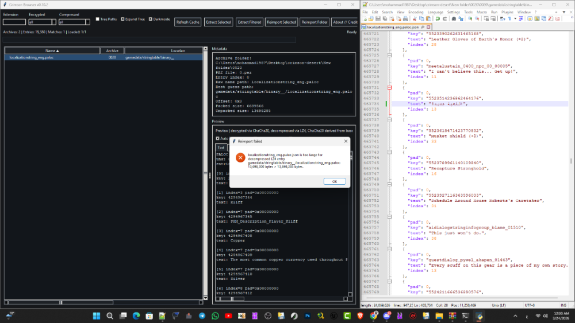This screenshot has width=575, height=323.
Task: Open Windows taskbar Search
Action: (x=110, y=316)
